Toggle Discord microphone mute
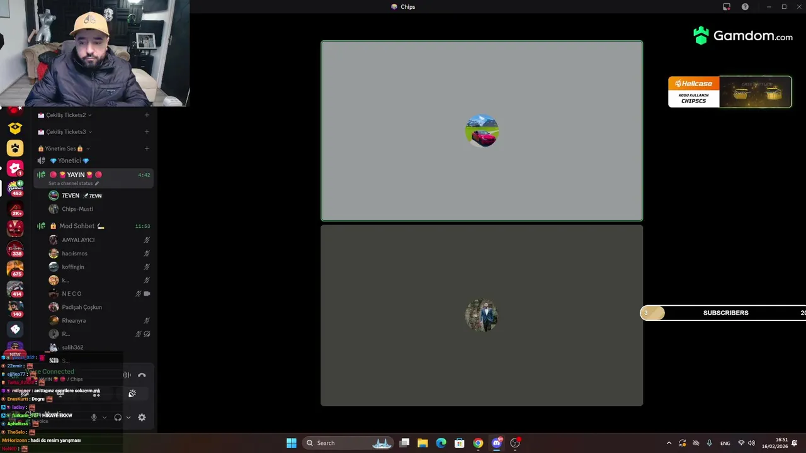This screenshot has width=806, height=453. [94, 417]
